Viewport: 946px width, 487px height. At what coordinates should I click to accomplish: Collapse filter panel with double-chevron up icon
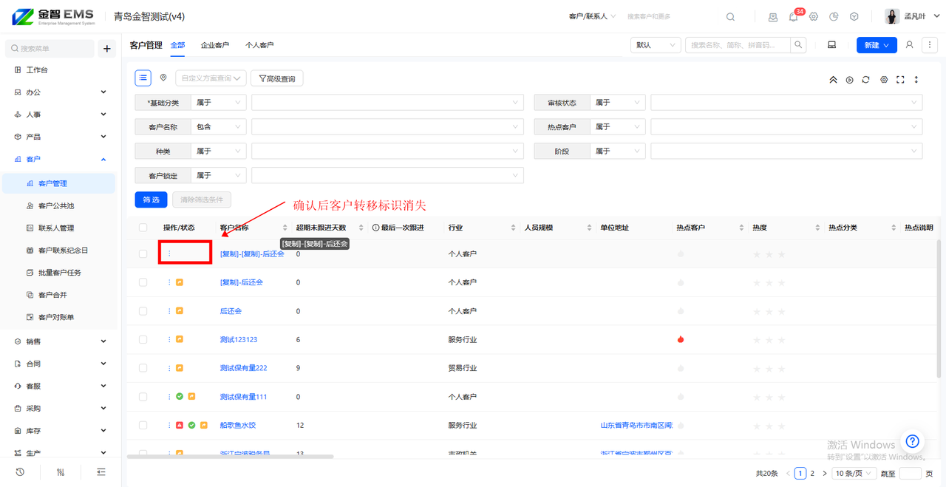point(833,80)
